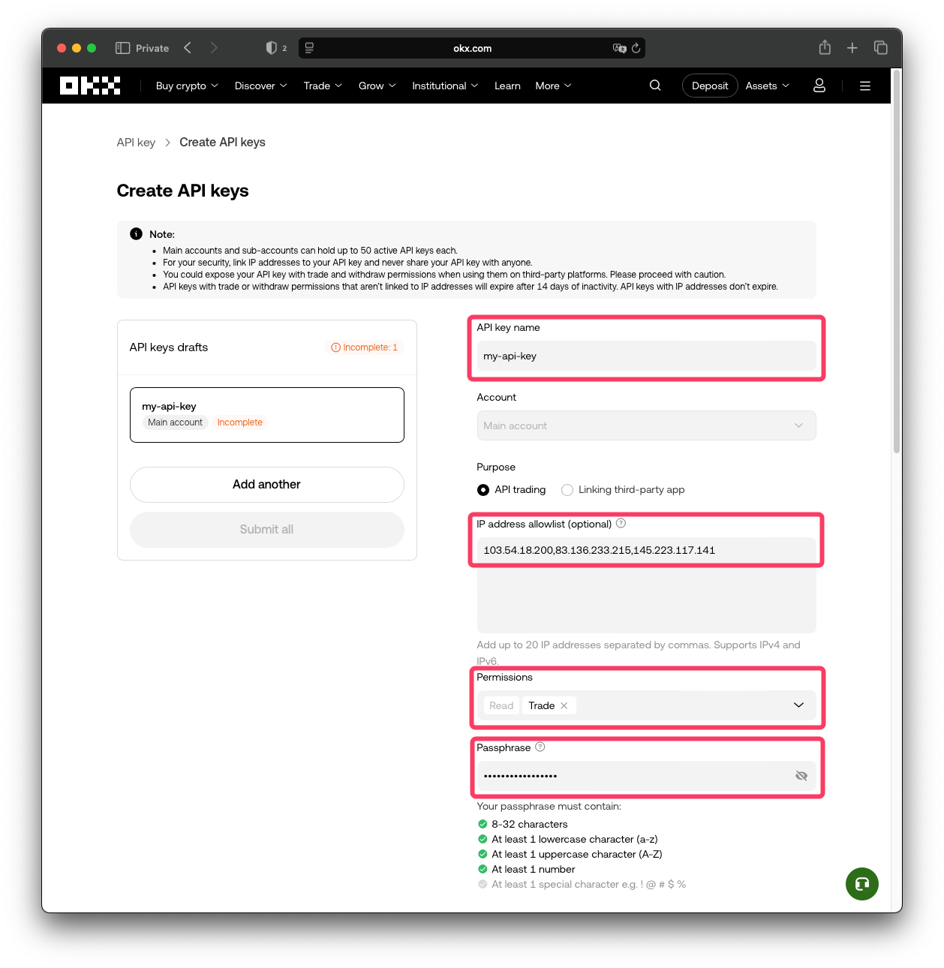The height and width of the screenshot is (968, 944).
Task: Show the hidden passphrase
Action: click(801, 775)
